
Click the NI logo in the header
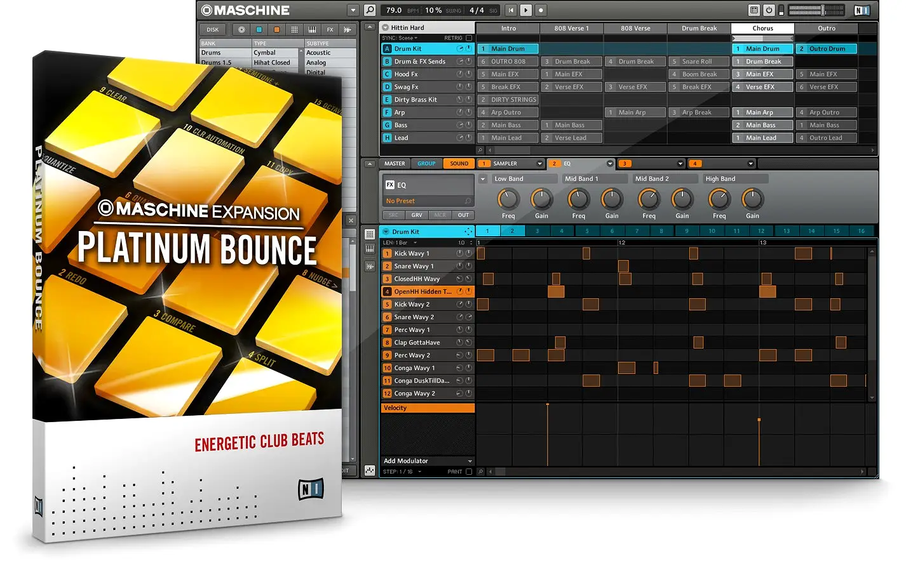[862, 10]
